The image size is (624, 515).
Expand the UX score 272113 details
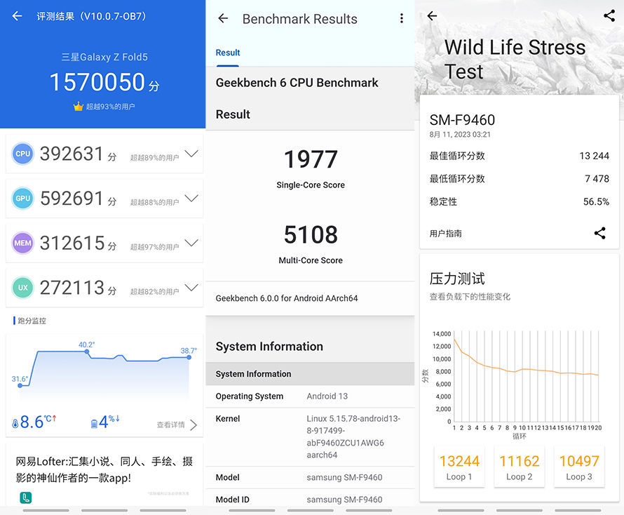(x=191, y=288)
